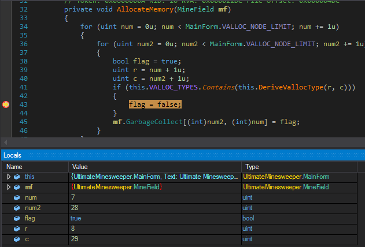Click GarbageCollect on line 45
This screenshot has width=365, height=247.
coord(154,122)
